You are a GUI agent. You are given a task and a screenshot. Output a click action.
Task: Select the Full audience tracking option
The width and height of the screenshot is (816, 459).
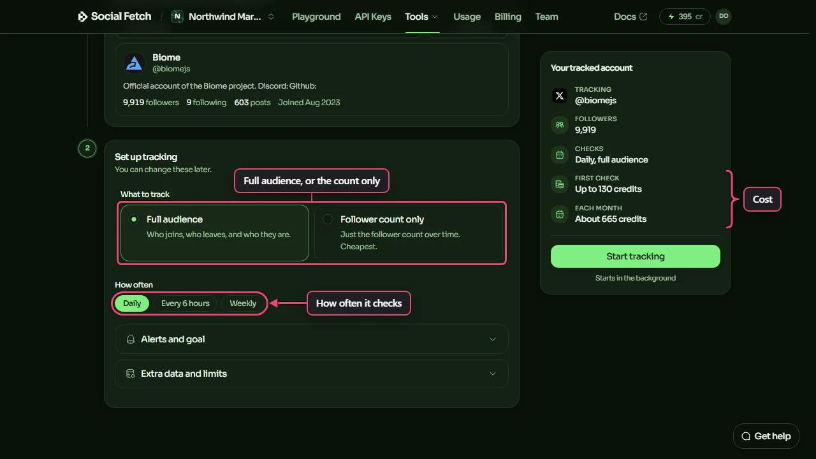(215, 233)
